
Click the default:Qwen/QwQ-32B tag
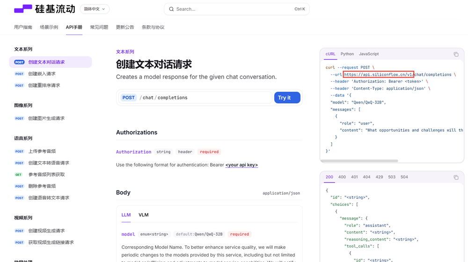[x=199, y=234]
